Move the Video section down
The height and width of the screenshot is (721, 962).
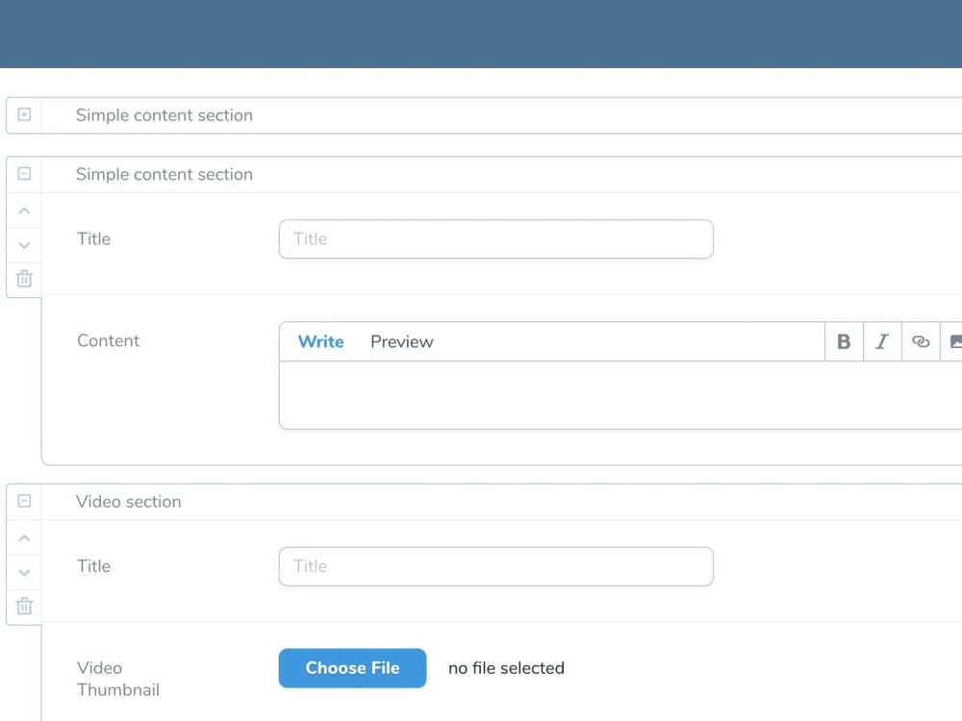point(23,572)
